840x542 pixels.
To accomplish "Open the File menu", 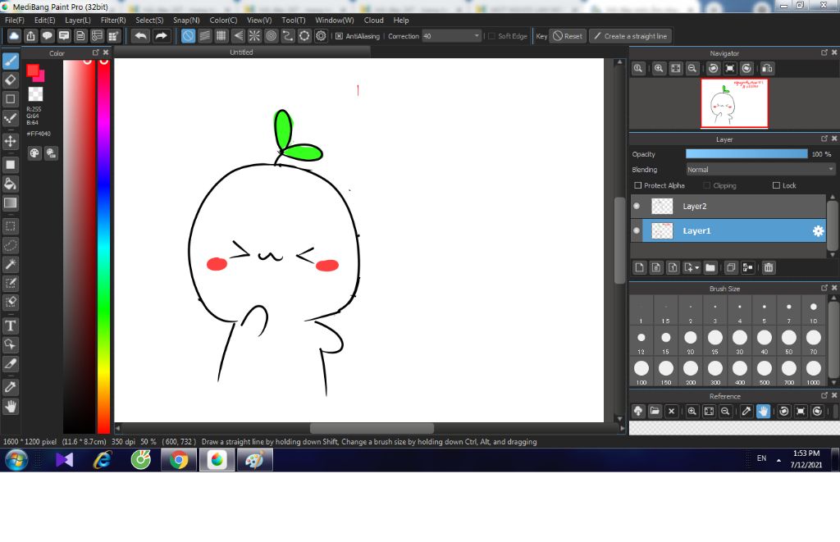I will click(15, 20).
